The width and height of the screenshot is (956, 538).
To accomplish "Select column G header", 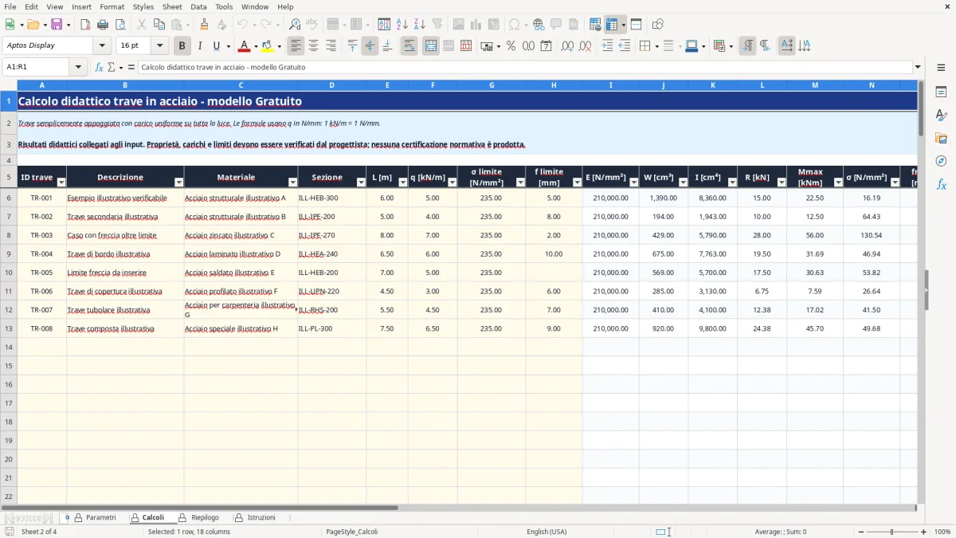I will (x=492, y=84).
